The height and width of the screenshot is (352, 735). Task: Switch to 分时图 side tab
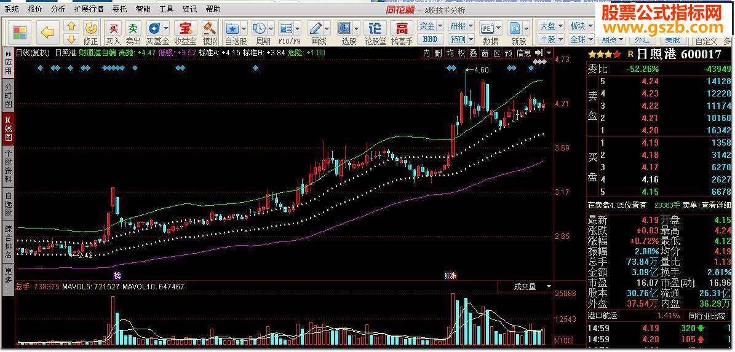tap(8, 95)
